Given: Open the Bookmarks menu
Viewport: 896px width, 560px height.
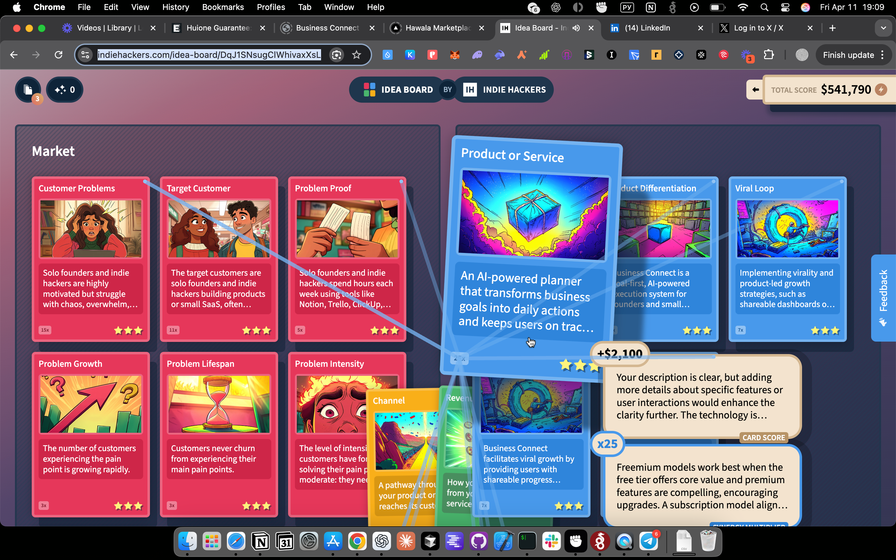Looking at the screenshot, I should tap(222, 7).
